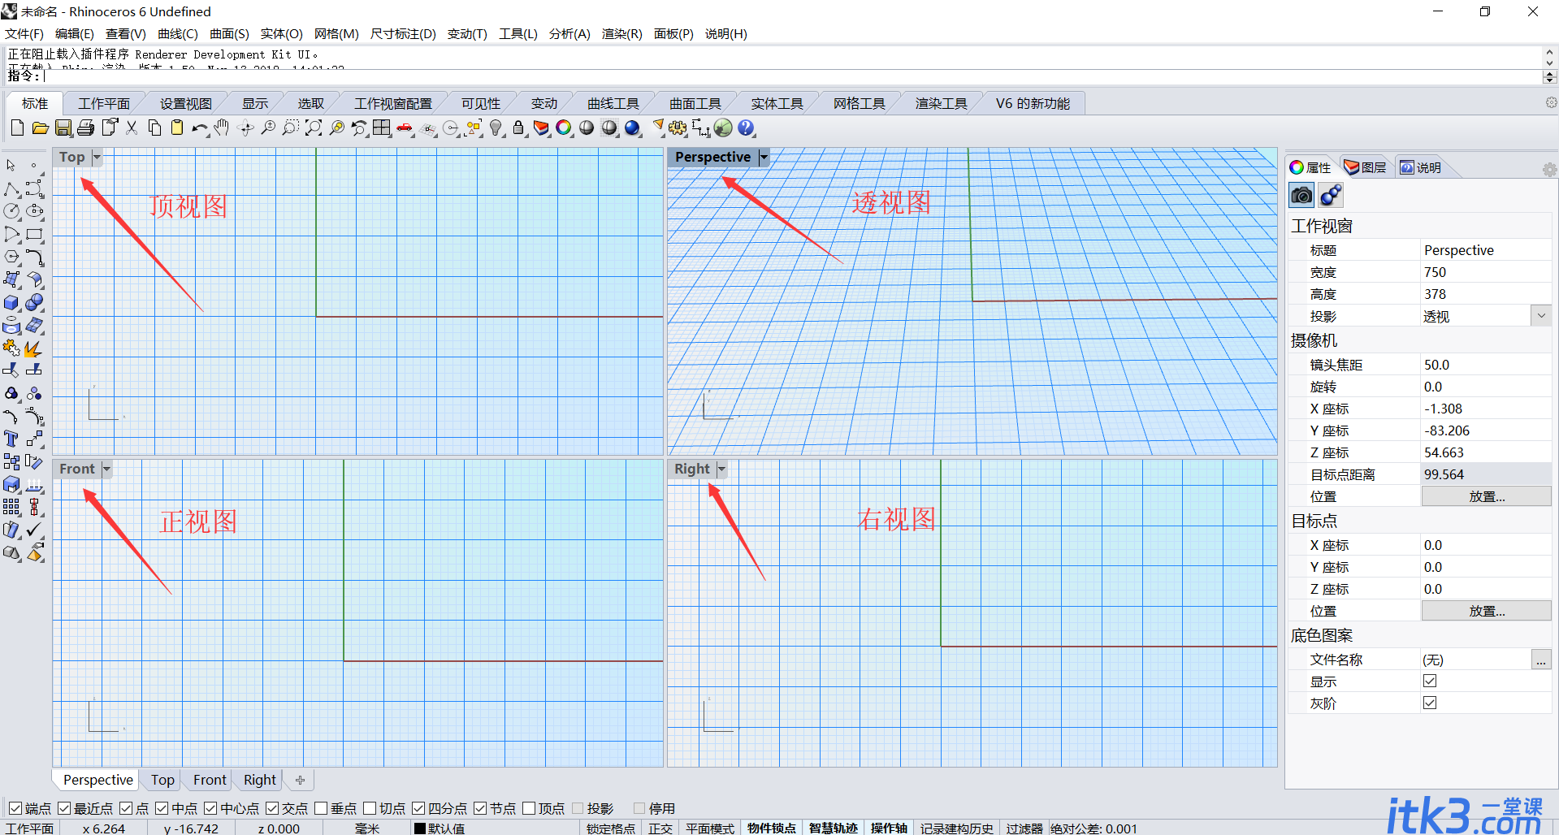Click the New file icon
Viewport: 1559px width, 835px height.
point(17,128)
